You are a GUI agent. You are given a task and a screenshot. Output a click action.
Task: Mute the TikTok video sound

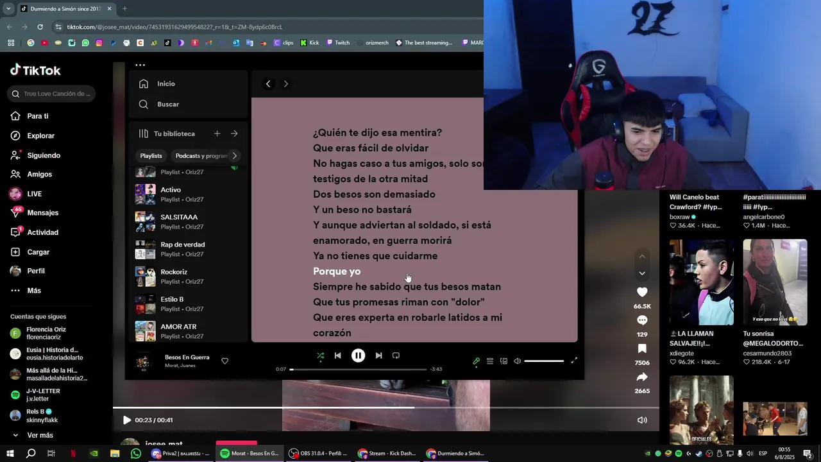pyautogui.click(x=642, y=420)
